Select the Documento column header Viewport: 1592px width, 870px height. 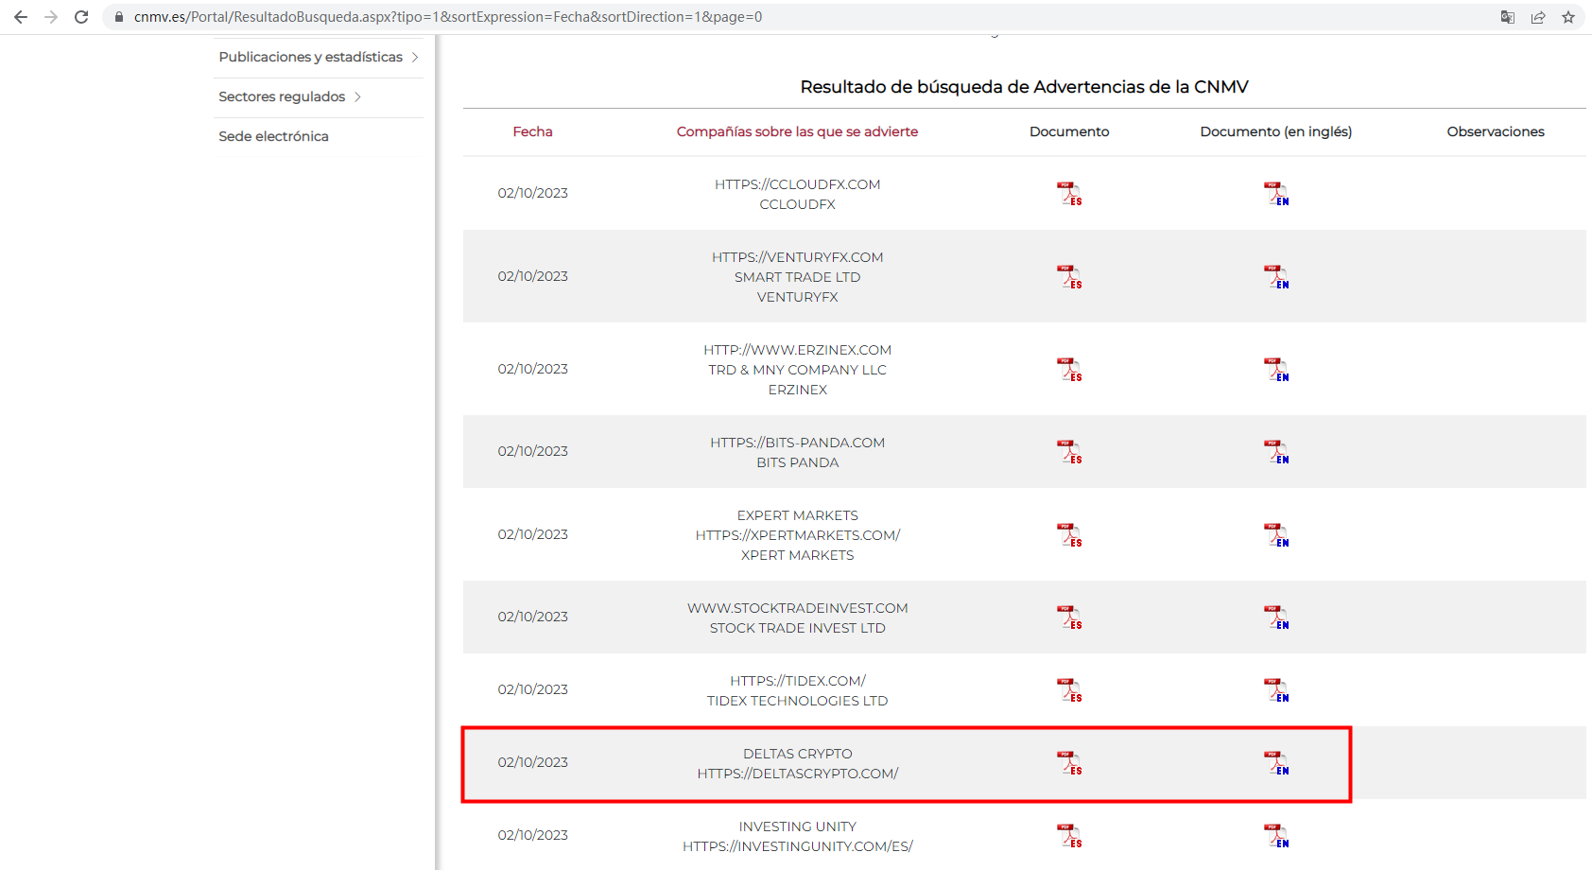tap(1069, 131)
